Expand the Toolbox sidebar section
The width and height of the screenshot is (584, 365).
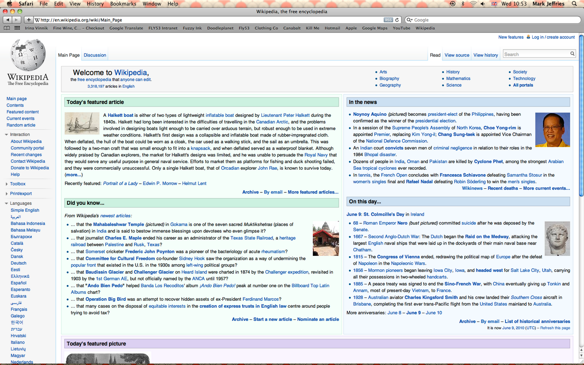tap(6, 184)
